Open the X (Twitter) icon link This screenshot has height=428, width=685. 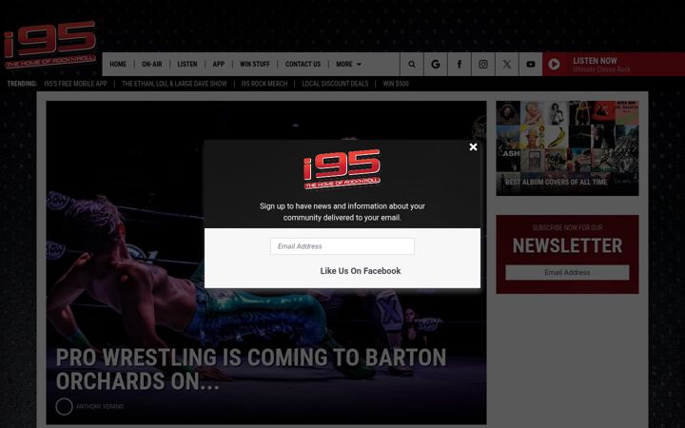point(507,65)
